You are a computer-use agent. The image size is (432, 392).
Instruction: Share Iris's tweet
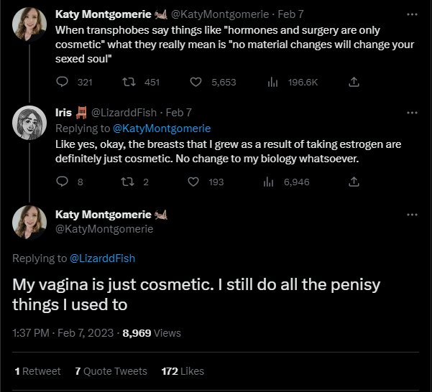[x=354, y=182]
